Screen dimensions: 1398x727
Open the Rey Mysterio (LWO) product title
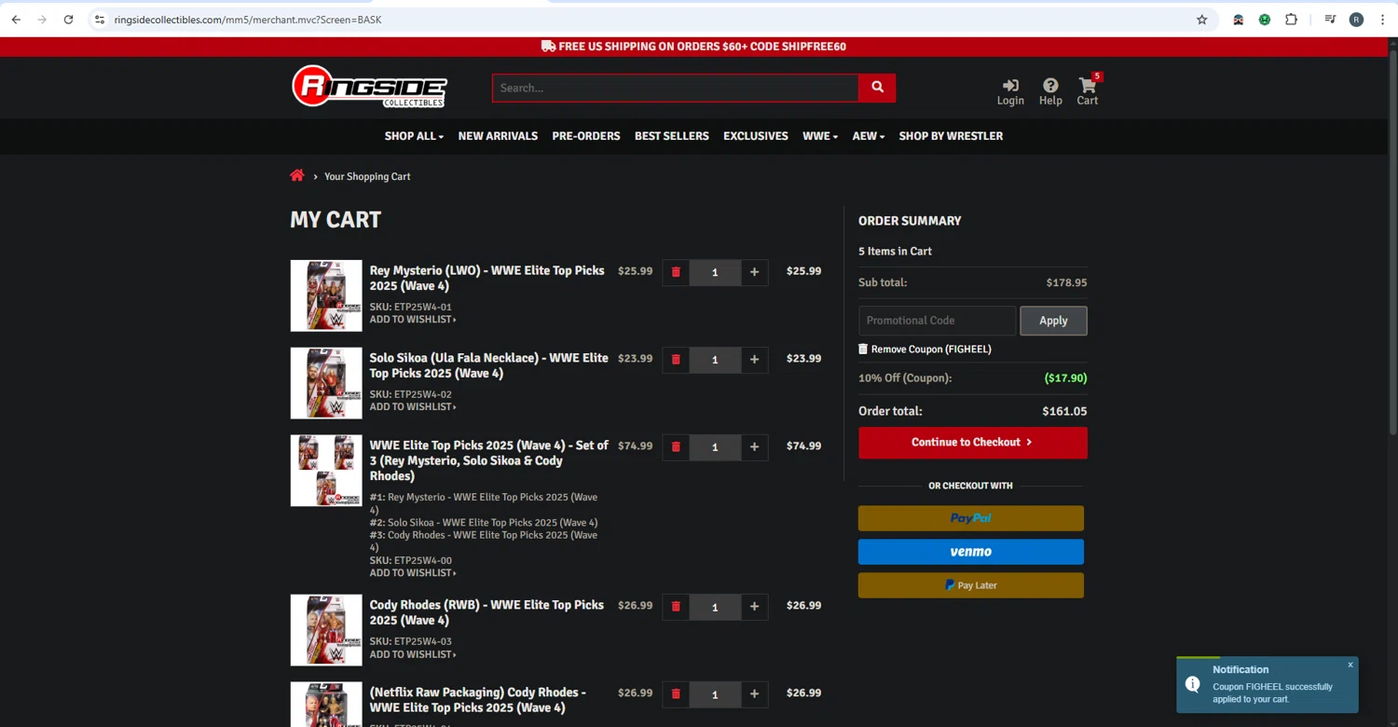coord(487,278)
